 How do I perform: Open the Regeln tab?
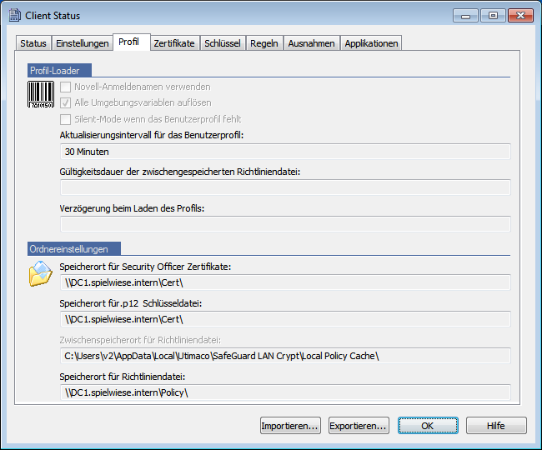[x=264, y=43]
